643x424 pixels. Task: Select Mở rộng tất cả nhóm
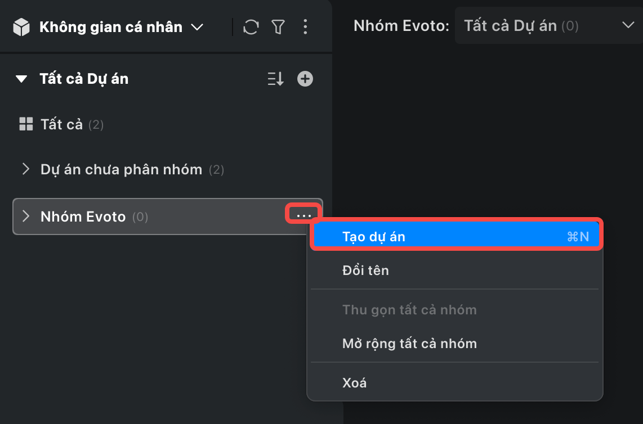409,344
